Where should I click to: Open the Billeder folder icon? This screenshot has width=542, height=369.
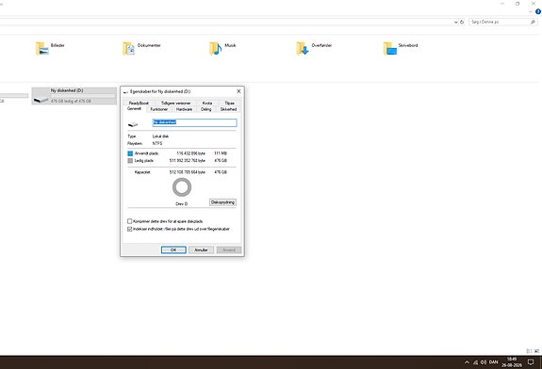click(42, 49)
